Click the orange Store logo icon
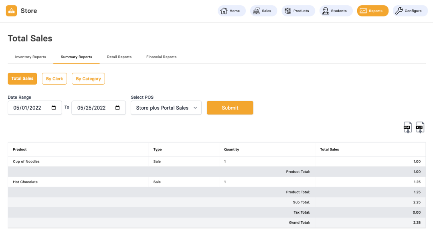 point(11,11)
